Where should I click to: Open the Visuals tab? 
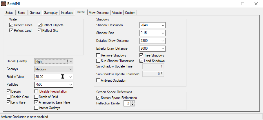tap(117, 13)
